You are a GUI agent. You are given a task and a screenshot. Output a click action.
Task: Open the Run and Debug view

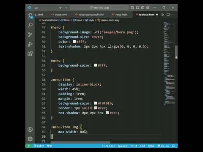pyautogui.click(x=30, y=44)
